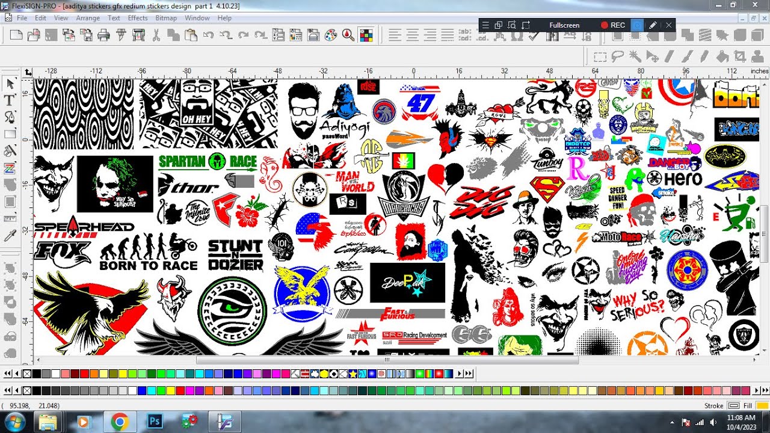Click the horizontal scrollbar under the canvas
Screen dimensions: 770x433
click(x=387, y=360)
